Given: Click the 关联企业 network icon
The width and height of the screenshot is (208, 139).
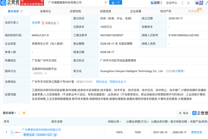Looking at the screenshot, I should (43, 23).
